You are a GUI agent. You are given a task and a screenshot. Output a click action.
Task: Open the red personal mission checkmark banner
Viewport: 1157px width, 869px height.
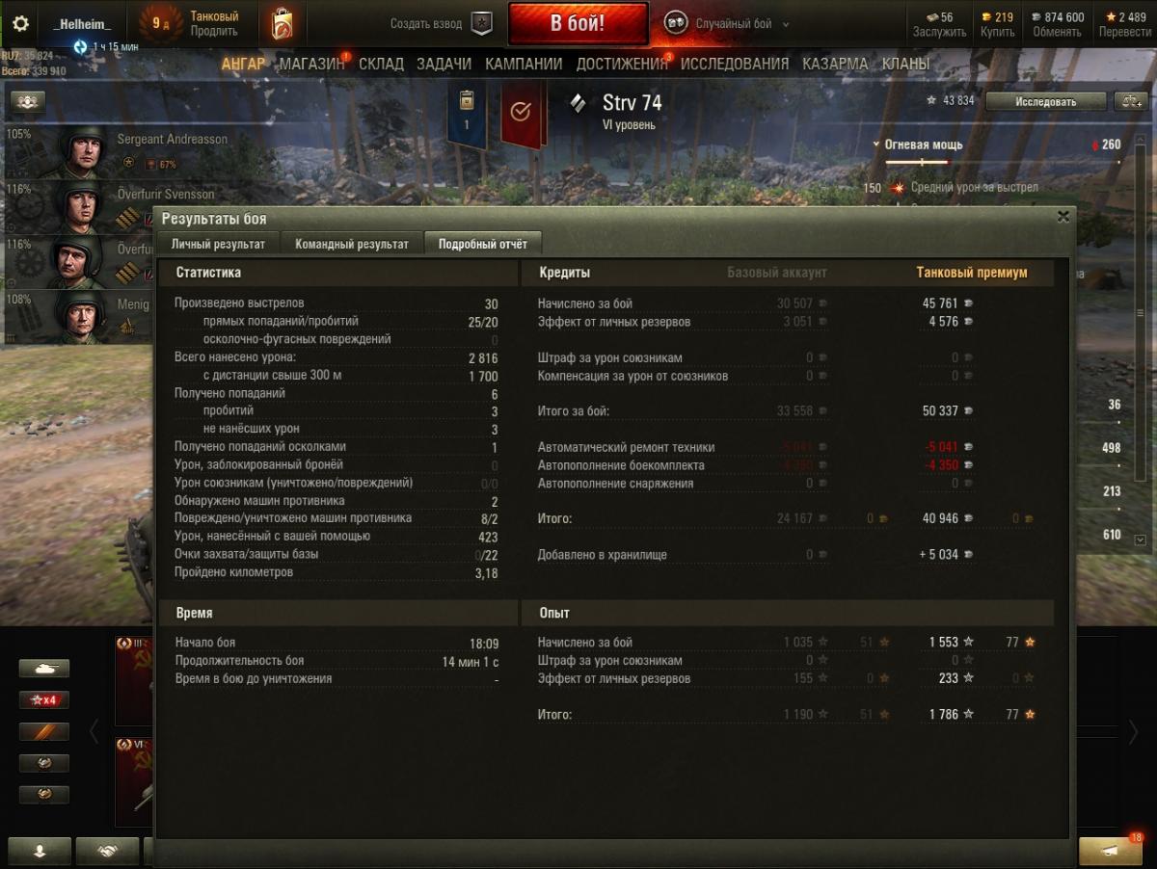(x=521, y=112)
